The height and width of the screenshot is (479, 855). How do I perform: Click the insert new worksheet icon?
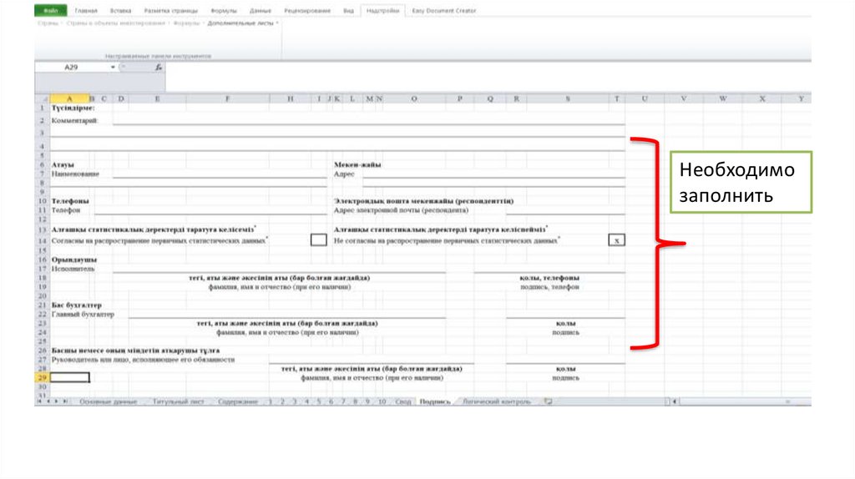[548, 401]
